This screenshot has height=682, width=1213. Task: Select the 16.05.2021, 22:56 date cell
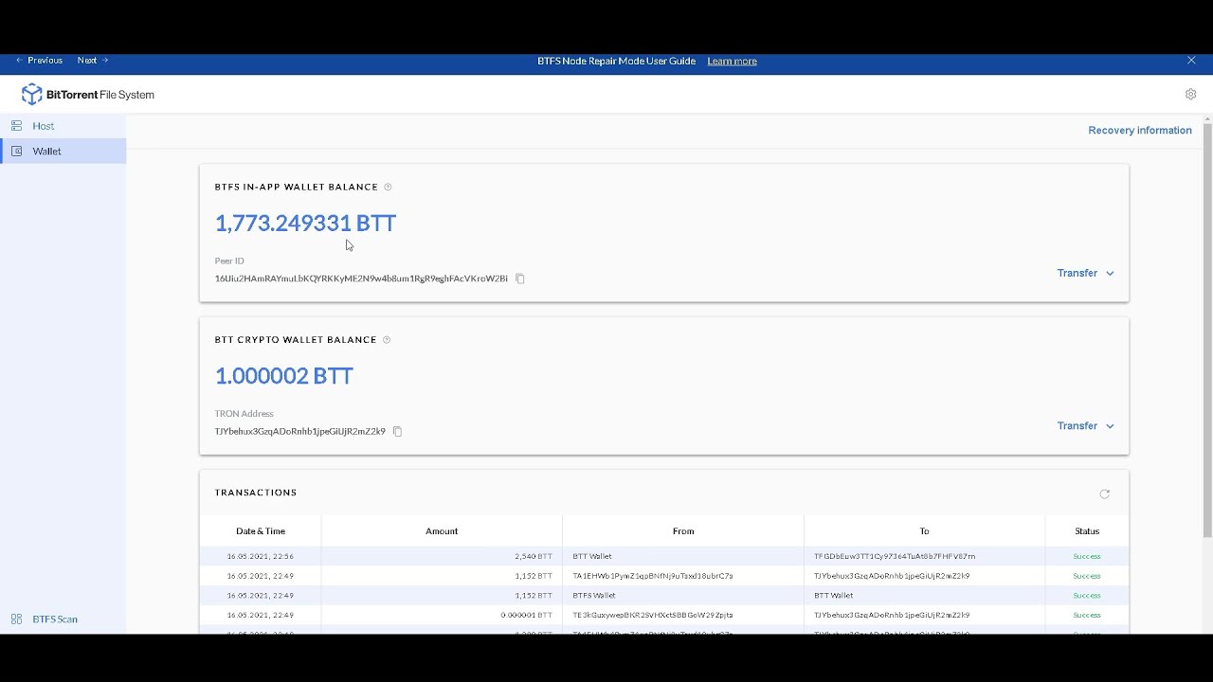coord(261,557)
